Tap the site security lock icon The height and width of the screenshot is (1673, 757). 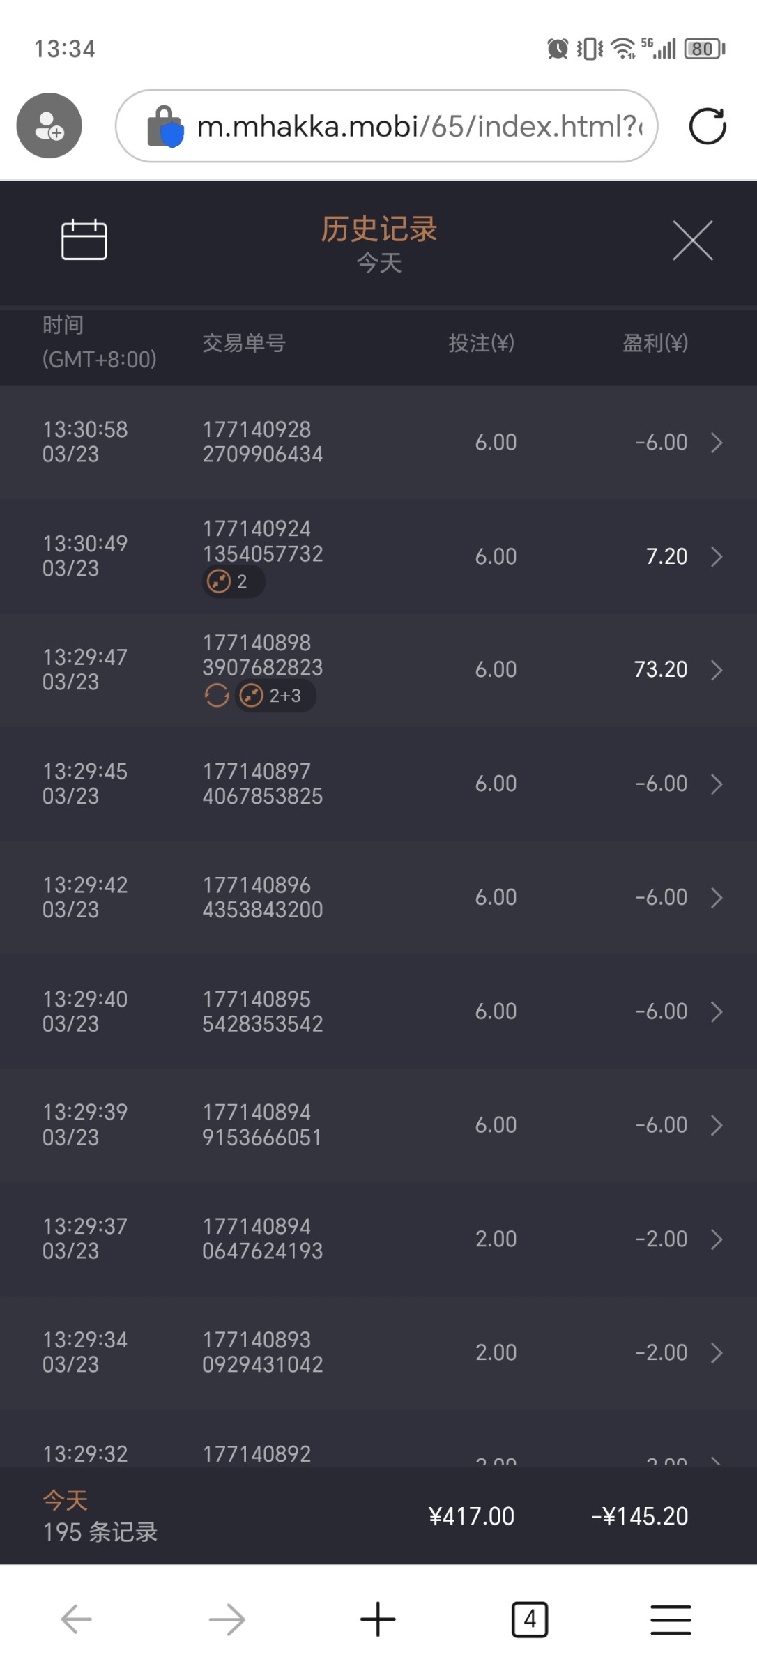pos(165,126)
